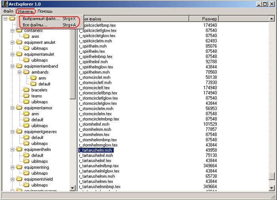
Task: Click the ArcExplorer title bar icon
Action: coord(5,4)
